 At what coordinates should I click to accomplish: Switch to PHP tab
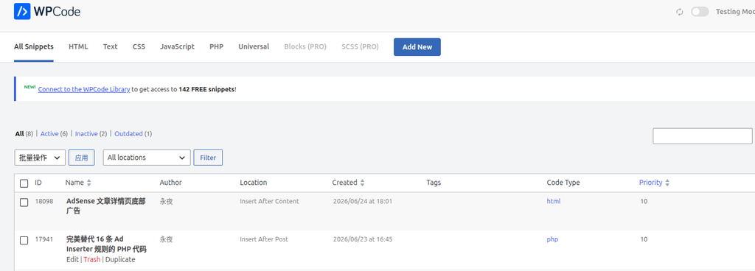[x=216, y=46]
